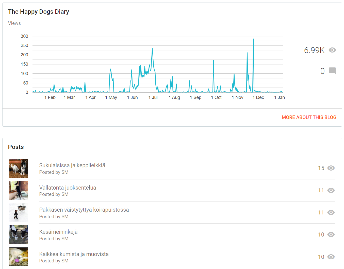Click thumbnail of Vallatonta juoksentelua post

tap(19, 190)
